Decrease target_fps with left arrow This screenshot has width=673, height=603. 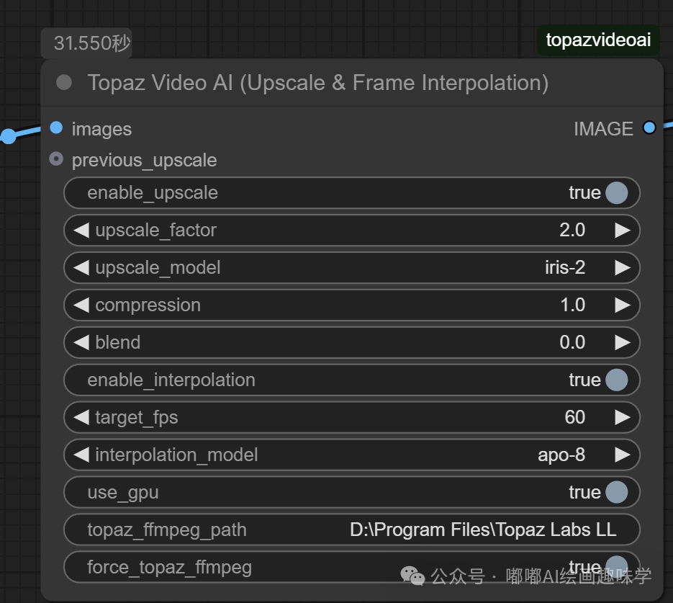[x=81, y=417]
